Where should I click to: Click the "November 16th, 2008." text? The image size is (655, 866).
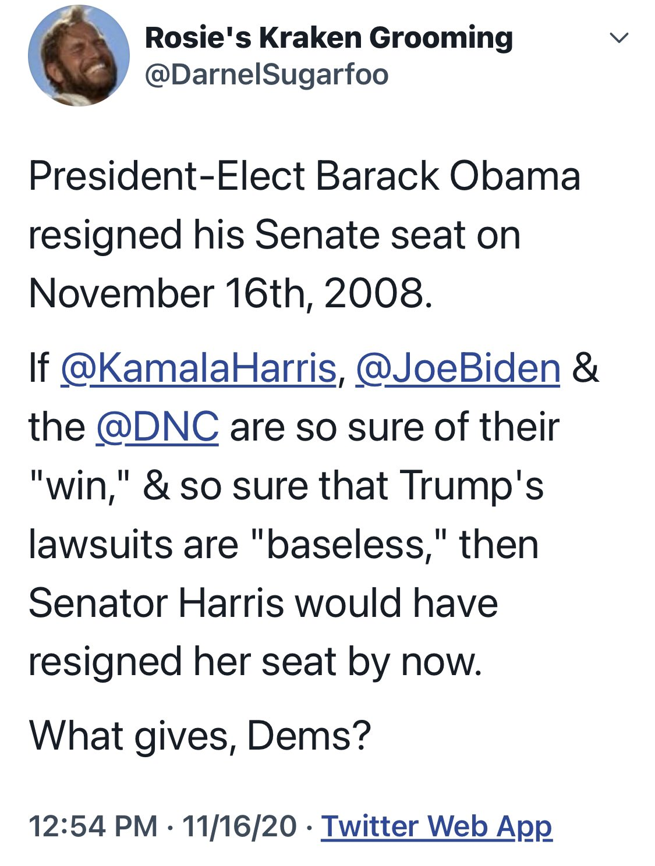pyautogui.click(x=231, y=293)
